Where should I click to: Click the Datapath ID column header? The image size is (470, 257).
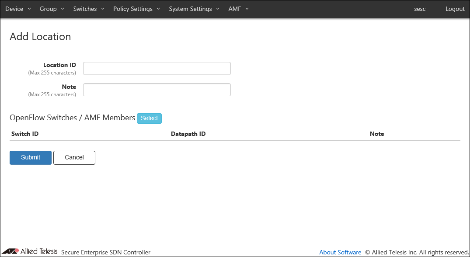click(188, 134)
